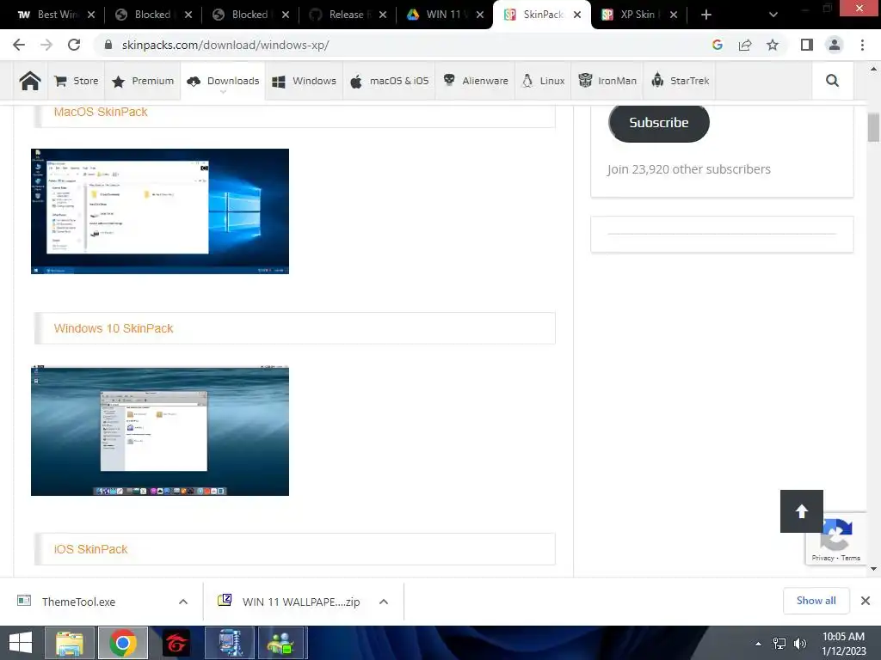Open the Downloads menu
This screenshot has width=881, height=660.
pos(223,81)
